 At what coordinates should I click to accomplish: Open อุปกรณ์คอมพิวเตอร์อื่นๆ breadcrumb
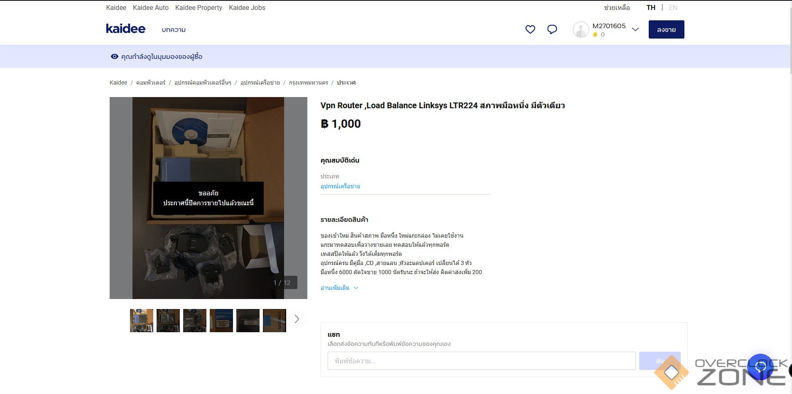click(203, 83)
